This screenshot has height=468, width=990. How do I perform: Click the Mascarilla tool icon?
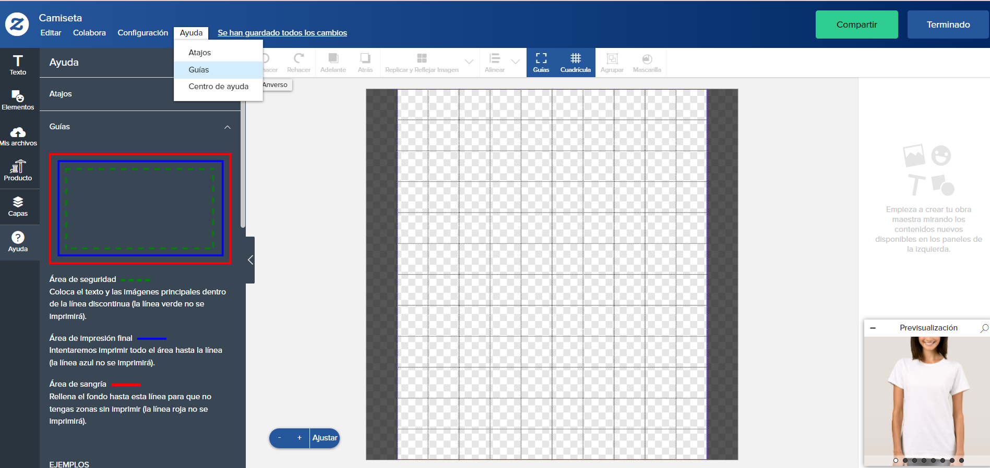tap(647, 63)
